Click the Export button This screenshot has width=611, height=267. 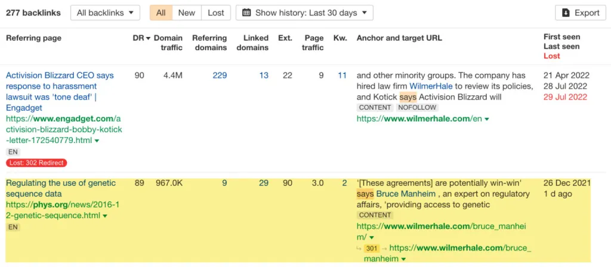click(x=581, y=13)
